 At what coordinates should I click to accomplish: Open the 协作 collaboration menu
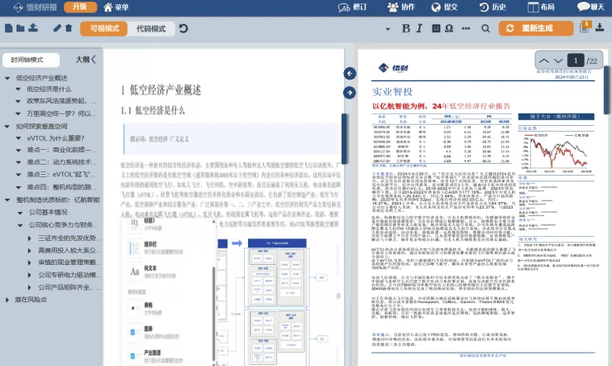click(x=401, y=7)
